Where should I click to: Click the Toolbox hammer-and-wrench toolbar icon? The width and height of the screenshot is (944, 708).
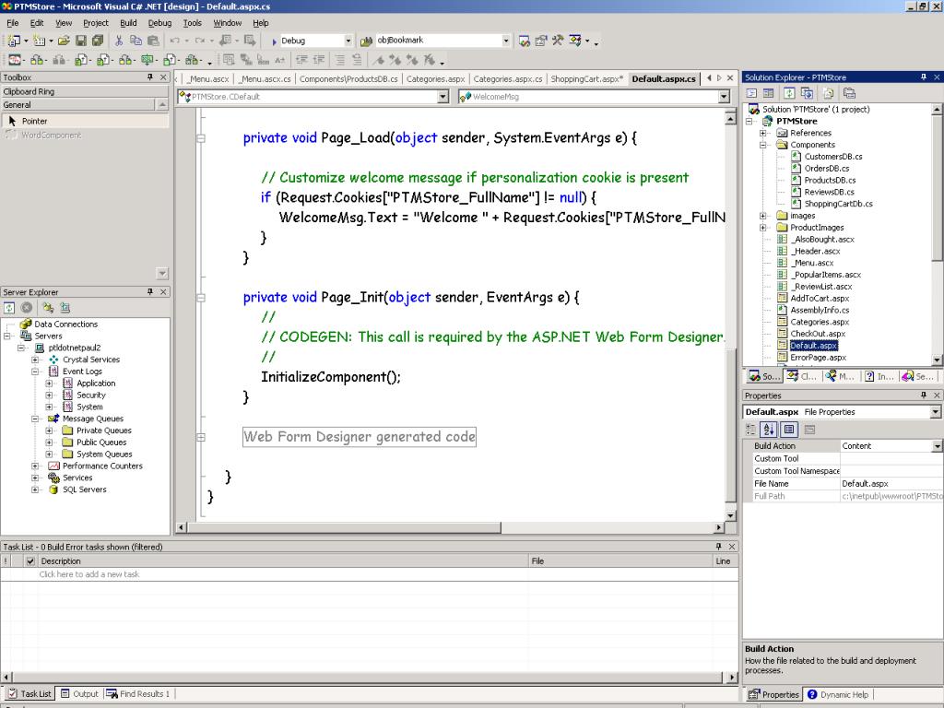coord(558,41)
